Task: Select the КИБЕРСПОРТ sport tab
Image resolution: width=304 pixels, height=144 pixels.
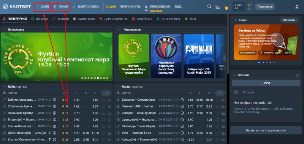Action: pos(169,19)
